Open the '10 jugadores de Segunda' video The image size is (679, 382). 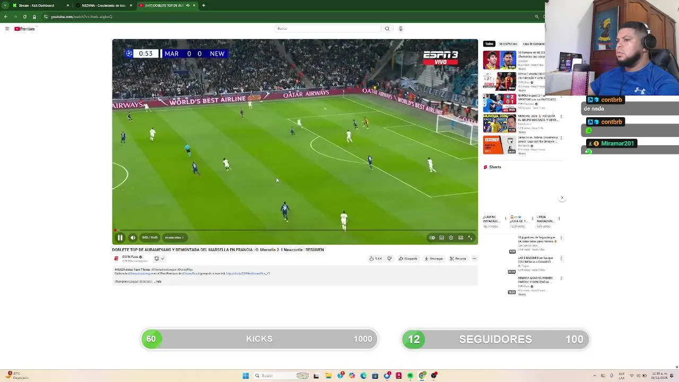[x=537, y=239]
